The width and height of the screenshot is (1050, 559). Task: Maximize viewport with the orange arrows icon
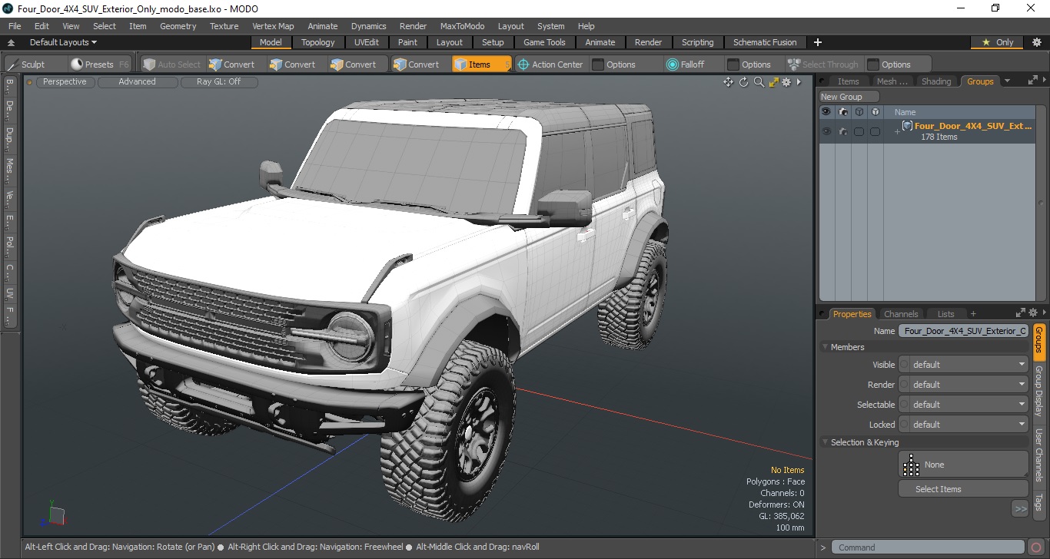[773, 82]
